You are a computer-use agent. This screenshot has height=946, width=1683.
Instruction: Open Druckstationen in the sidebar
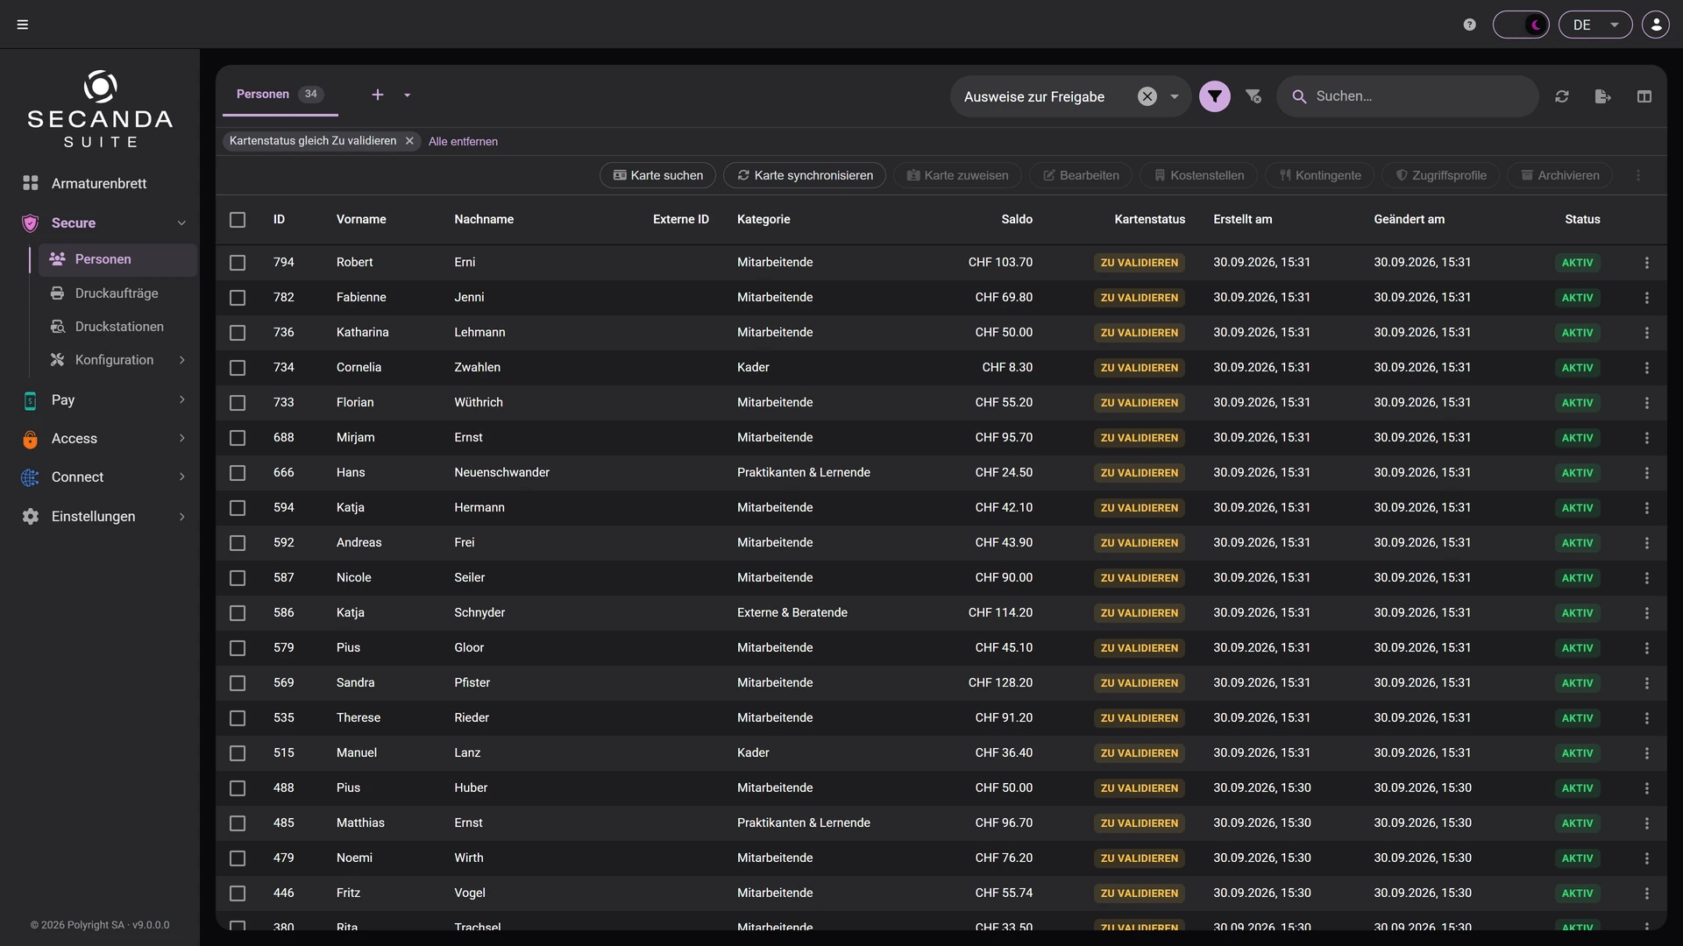tap(117, 327)
